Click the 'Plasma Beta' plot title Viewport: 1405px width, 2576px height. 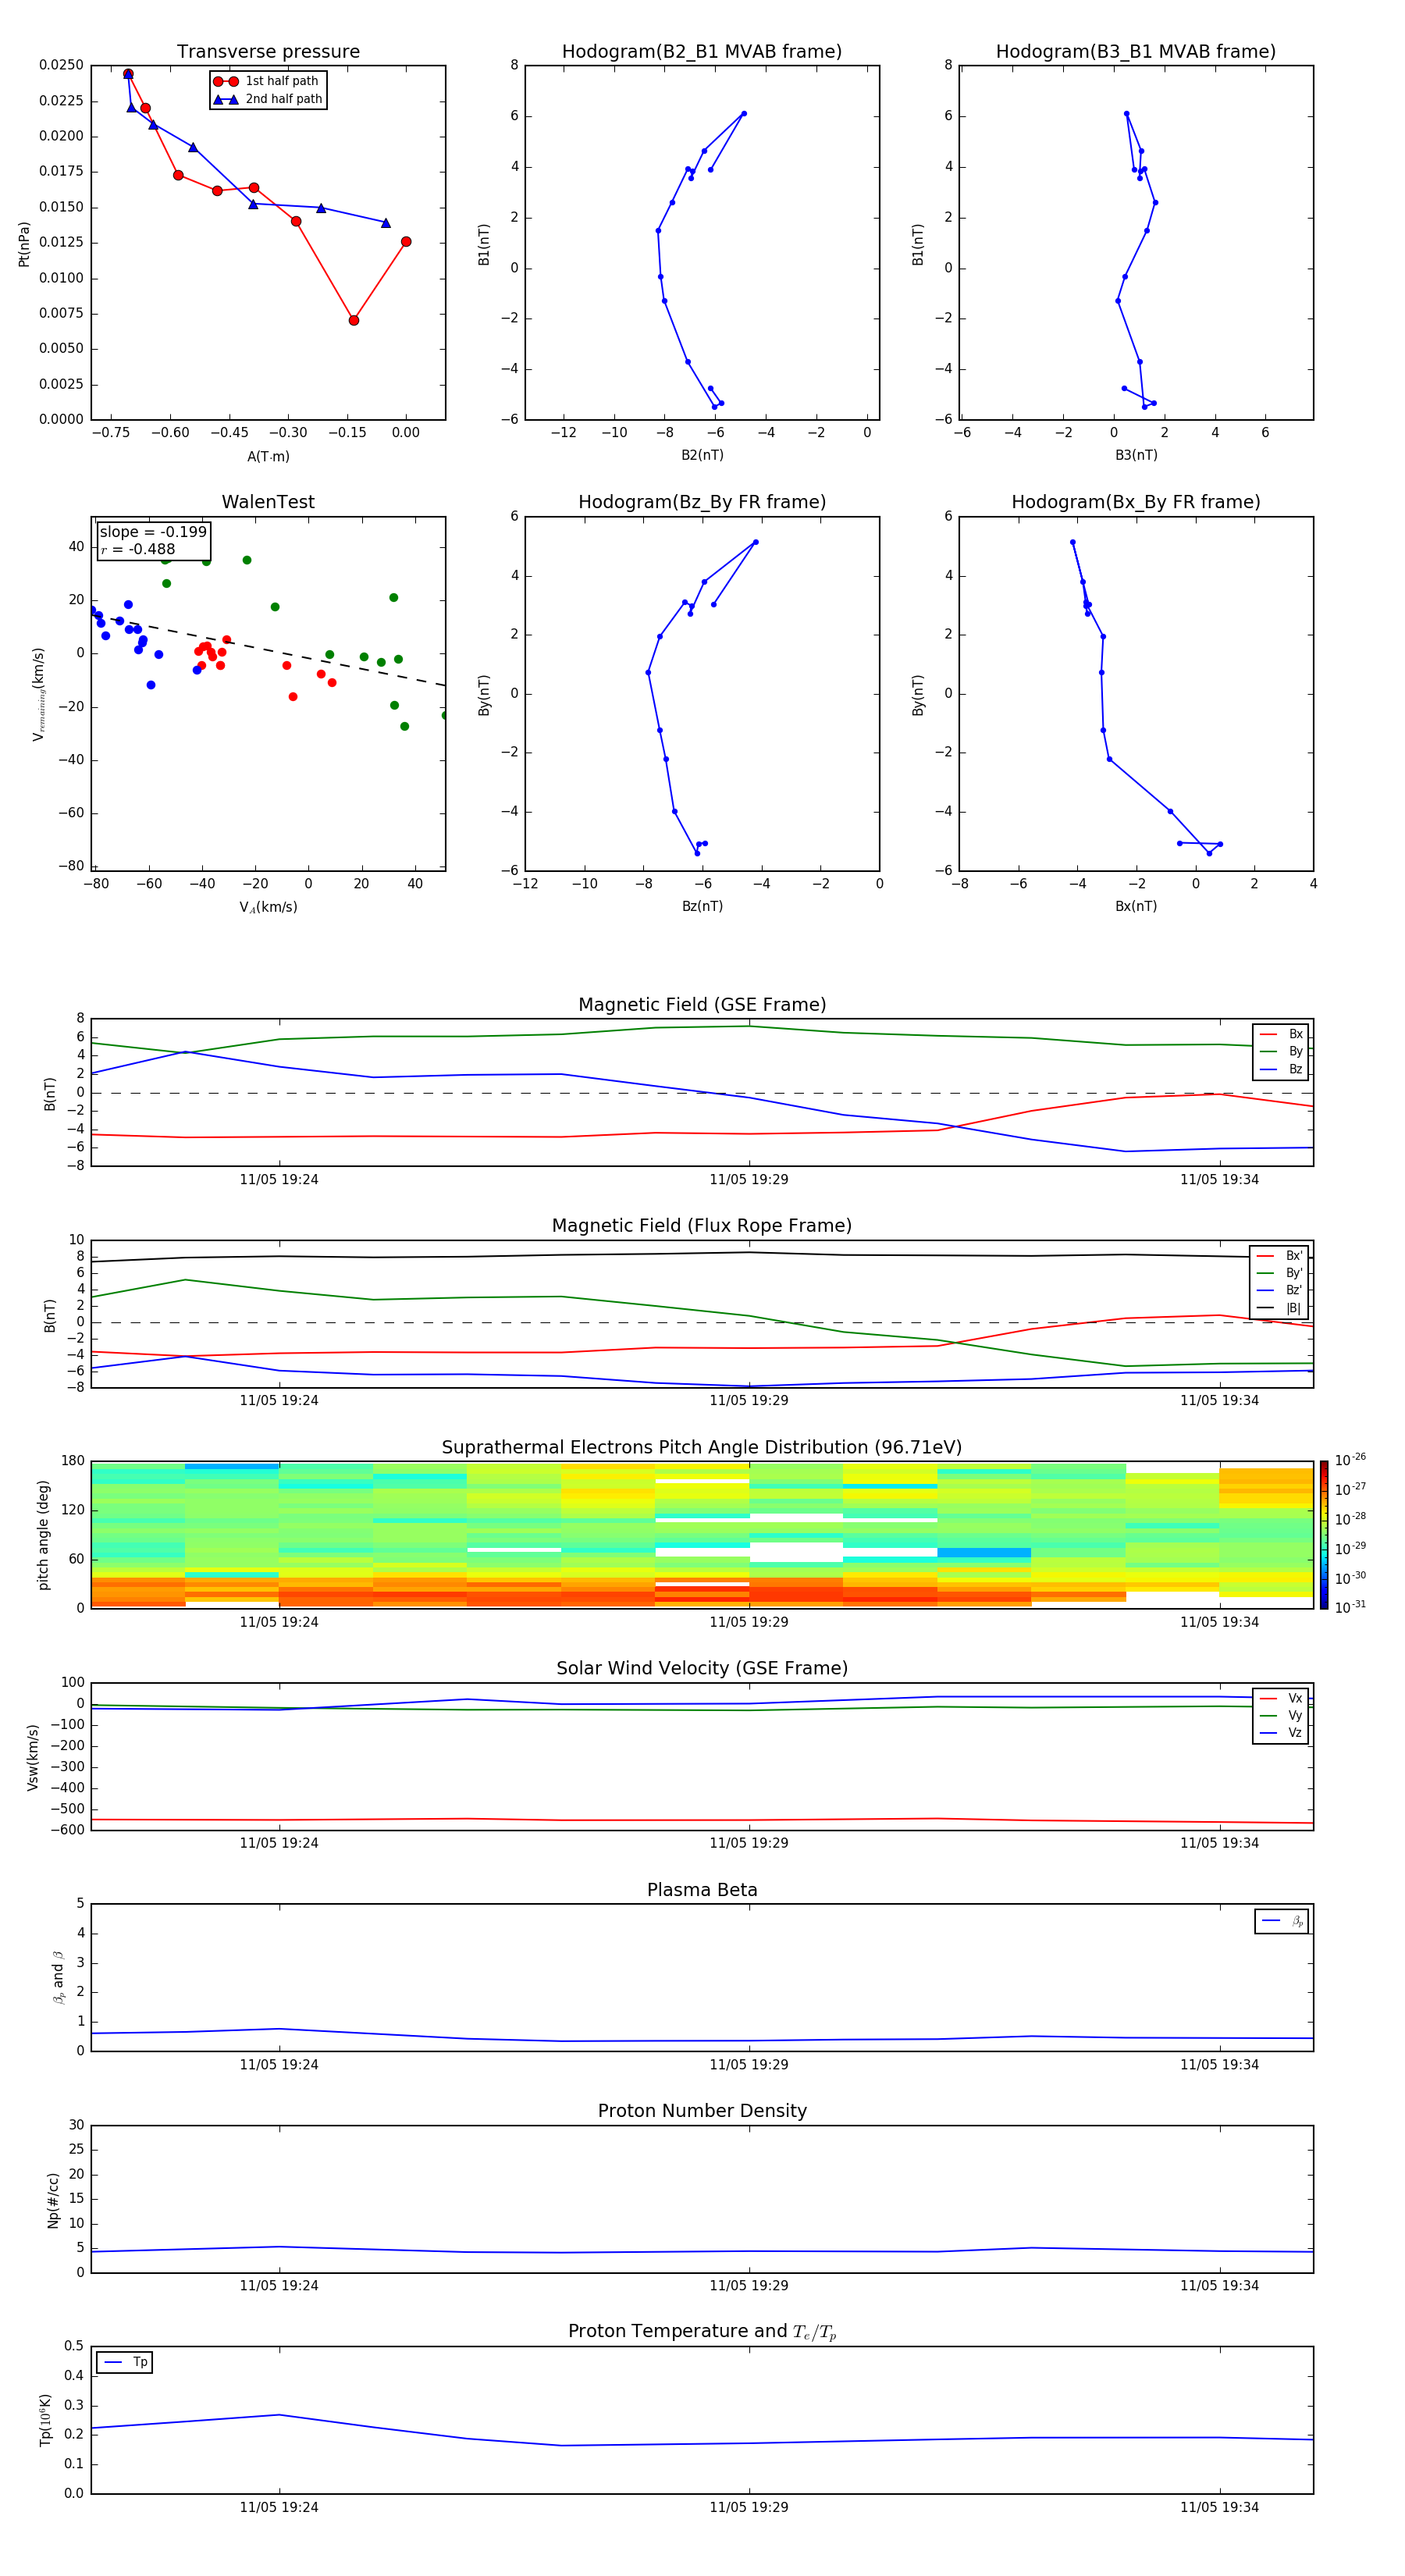(x=702, y=1890)
